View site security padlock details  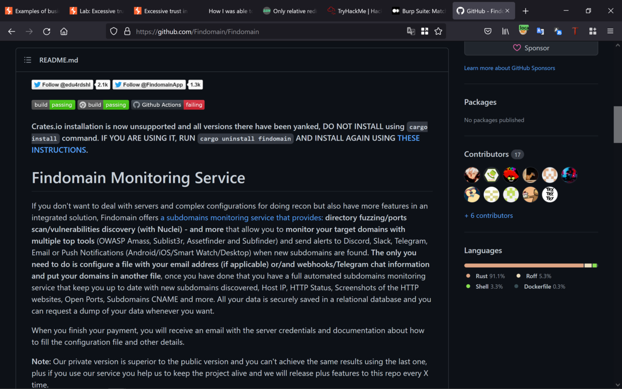pos(127,31)
